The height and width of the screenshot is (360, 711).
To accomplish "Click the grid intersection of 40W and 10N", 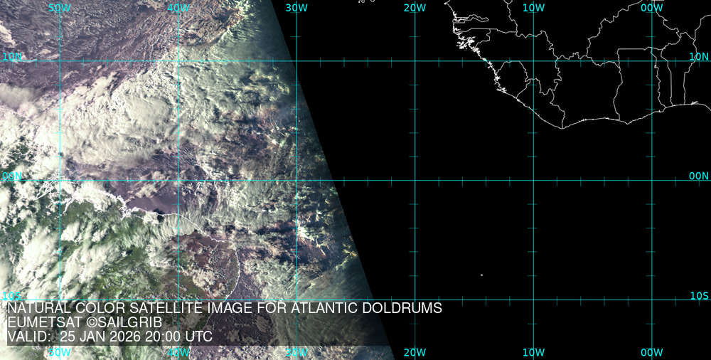I will pos(178,60).
